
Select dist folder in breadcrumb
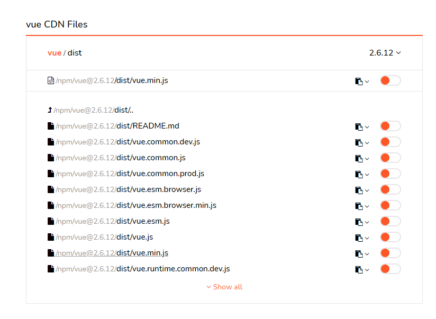click(x=75, y=53)
